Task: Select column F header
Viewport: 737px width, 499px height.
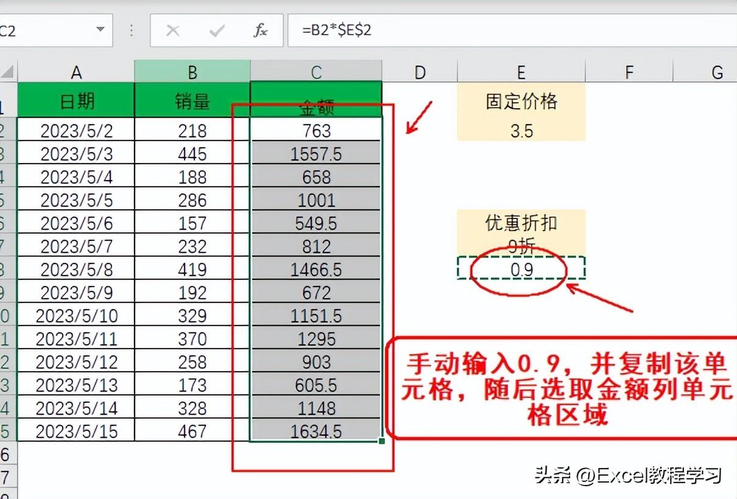Action: tap(629, 72)
